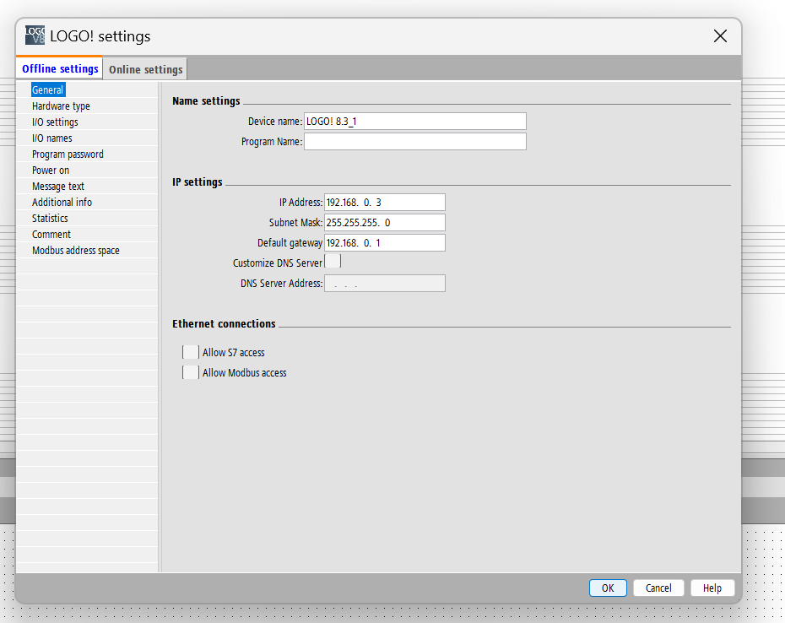Click the Ethernet connections heading
785x623 pixels.
coord(224,323)
